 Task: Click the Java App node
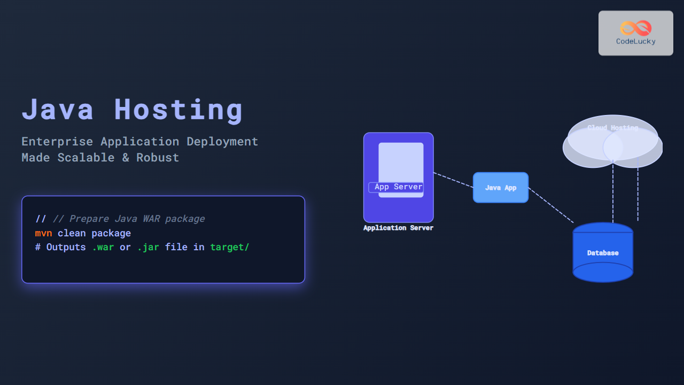pos(501,188)
